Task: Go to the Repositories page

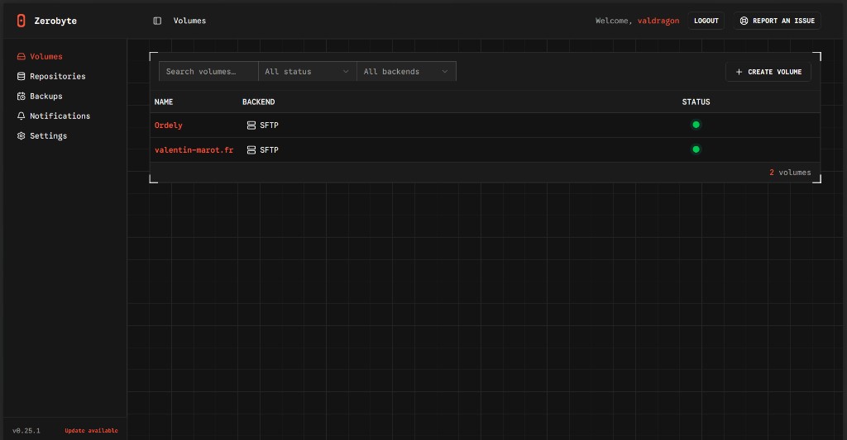Action: (57, 77)
